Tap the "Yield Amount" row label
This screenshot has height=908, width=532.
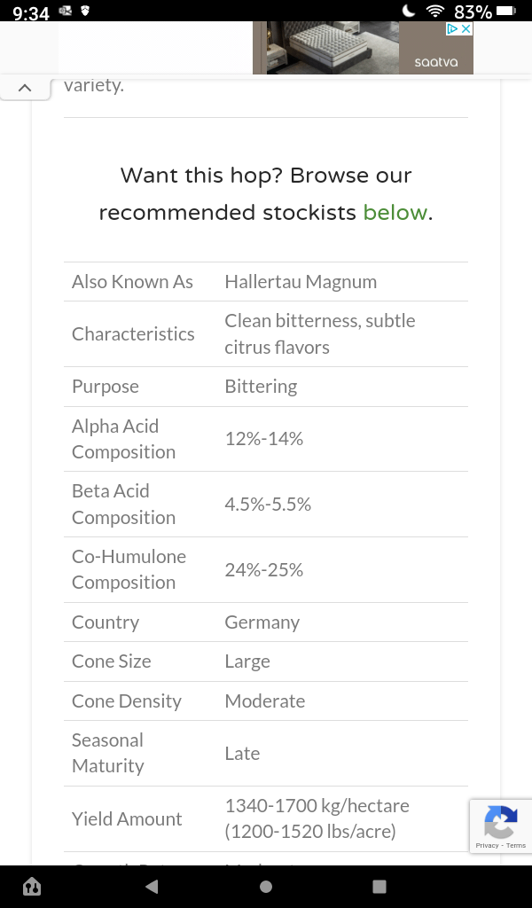click(x=127, y=819)
